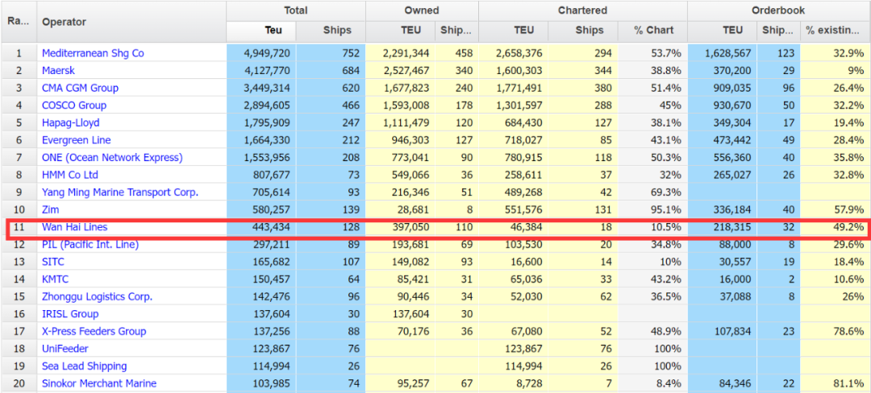Screen dimensions: 871x393
Task: Select the orderbook TEU value 473,442
Action: coord(732,140)
